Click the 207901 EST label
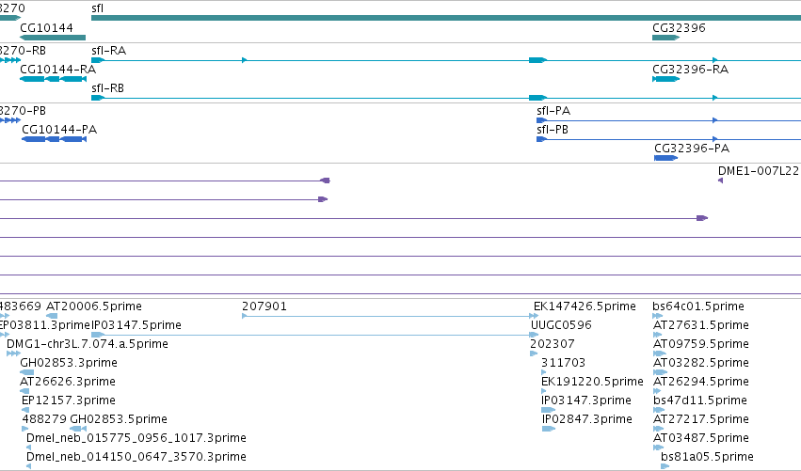Image resolution: width=801 pixels, height=471 pixels. [264, 306]
